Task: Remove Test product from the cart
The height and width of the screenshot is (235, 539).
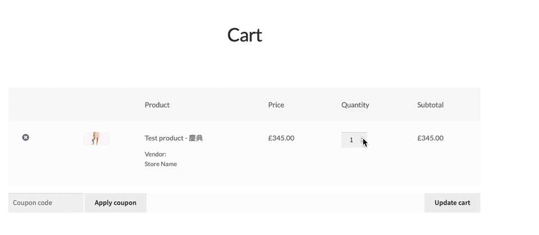Action: pyautogui.click(x=26, y=138)
